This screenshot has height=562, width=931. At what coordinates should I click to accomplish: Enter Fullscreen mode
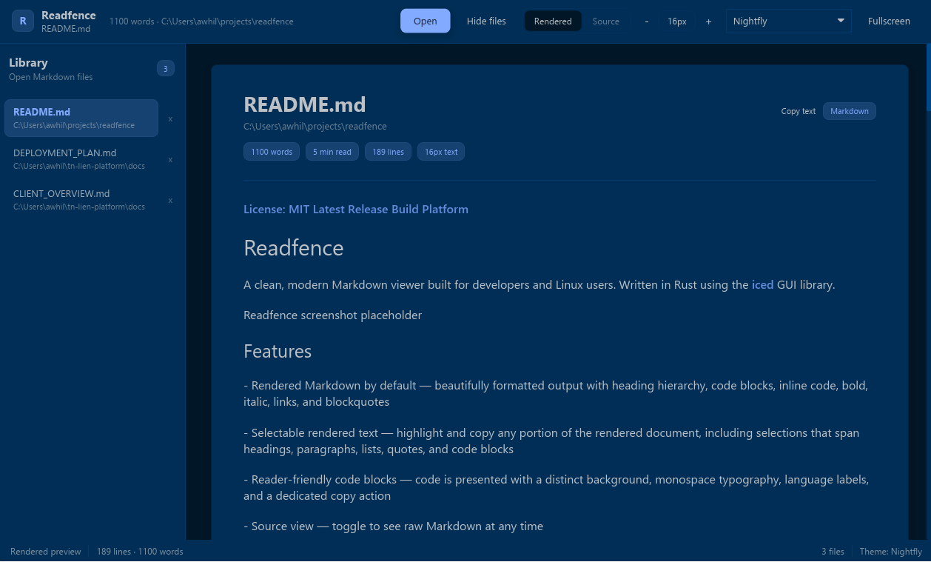pyautogui.click(x=889, y=21)
